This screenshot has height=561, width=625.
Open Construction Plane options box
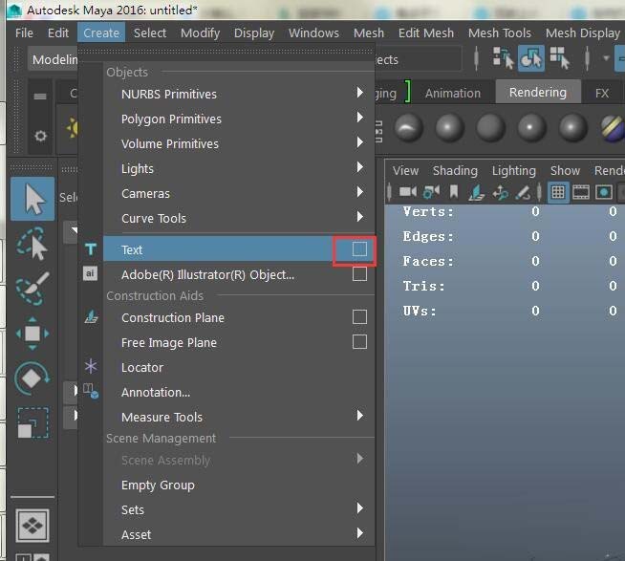coord(359,317)
